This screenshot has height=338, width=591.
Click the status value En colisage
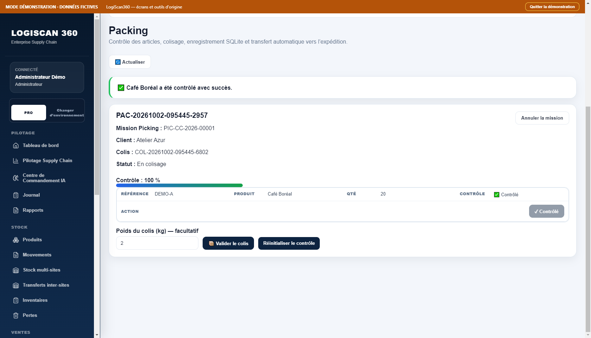pos(152,164)
